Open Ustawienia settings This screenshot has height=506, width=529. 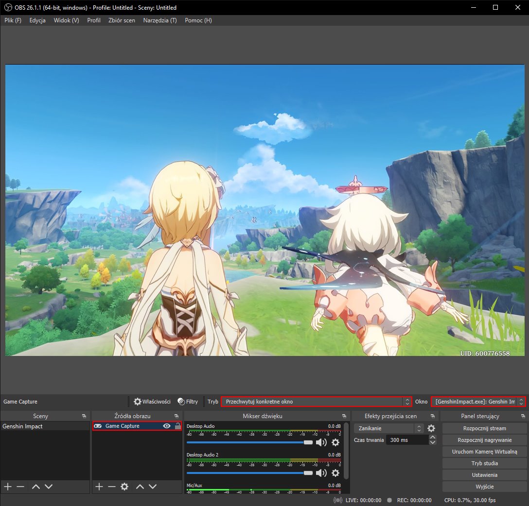click(x=484, y=475)
